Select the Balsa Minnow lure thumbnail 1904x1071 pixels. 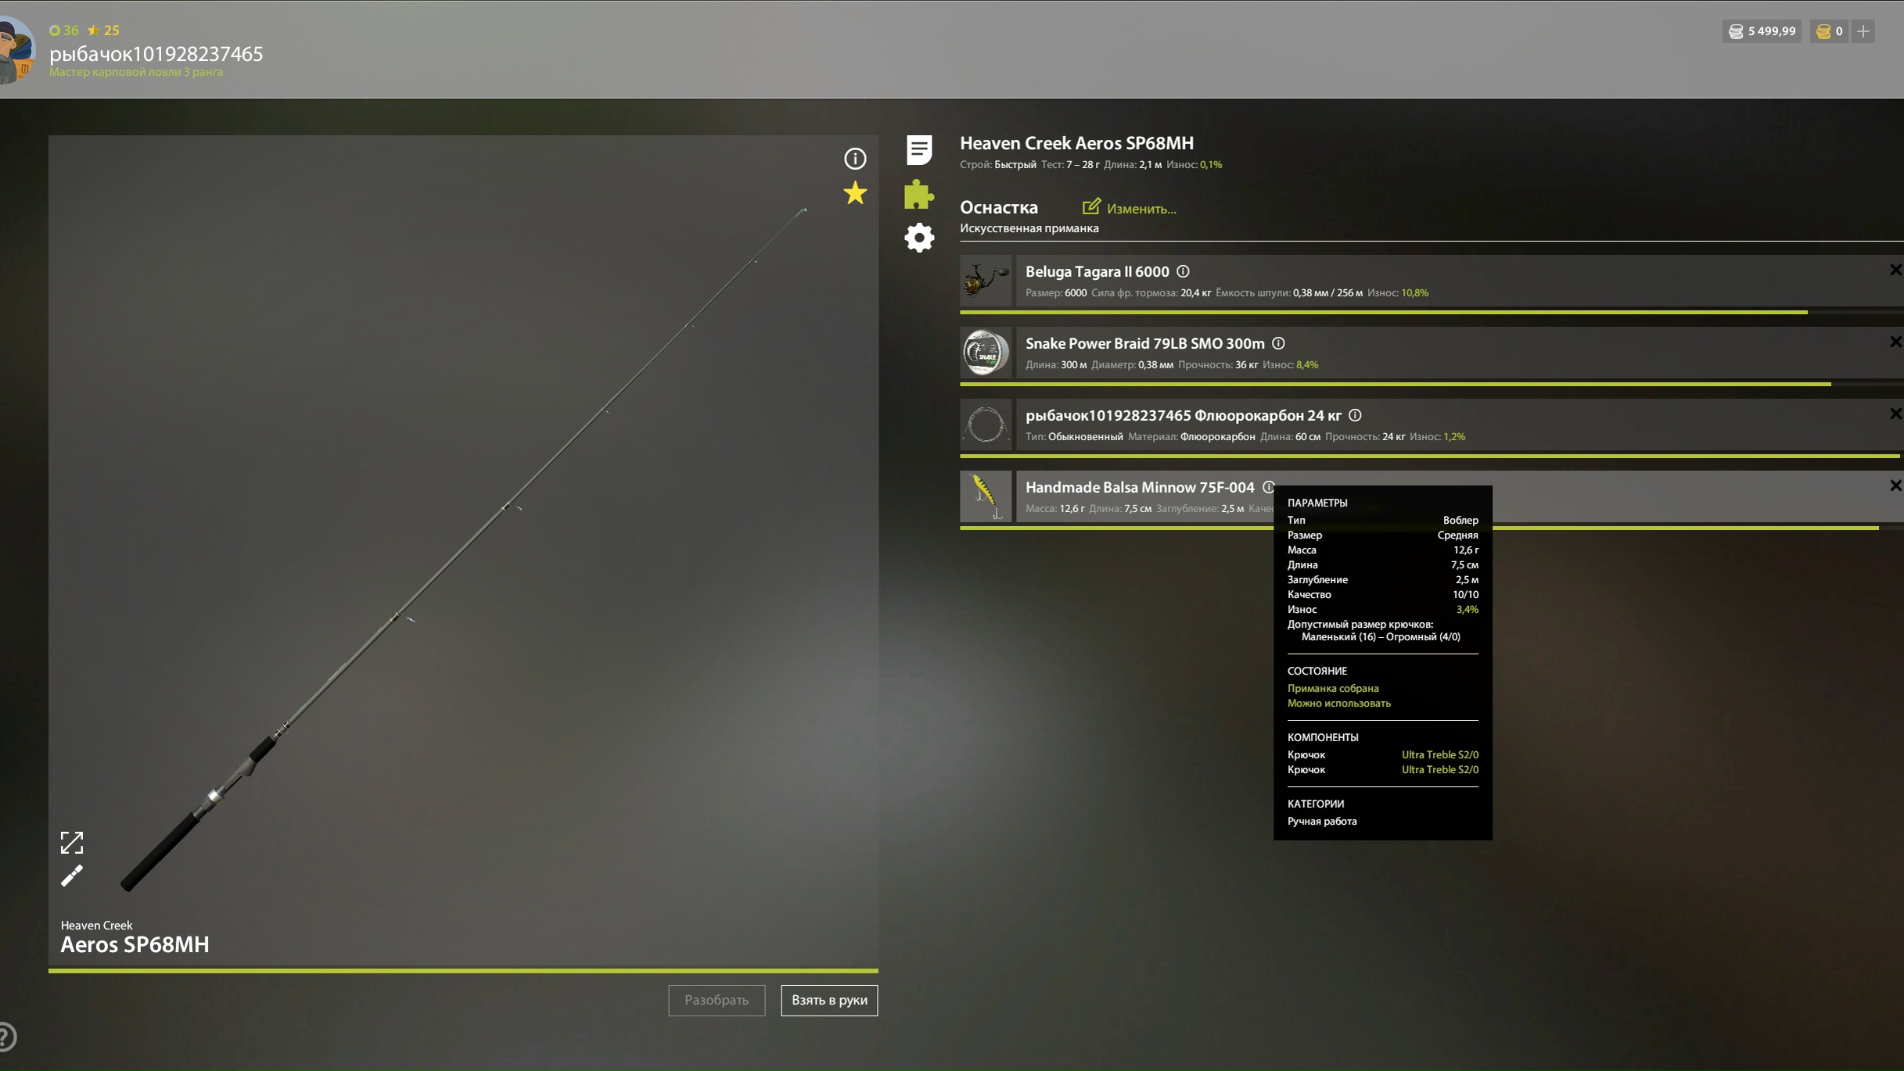tap(986, 496)
